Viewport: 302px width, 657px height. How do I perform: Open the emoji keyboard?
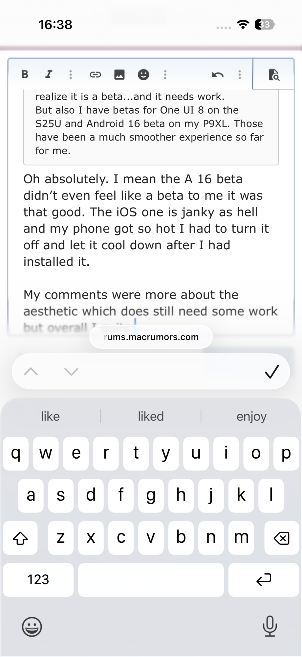click(x=32, y=626)
